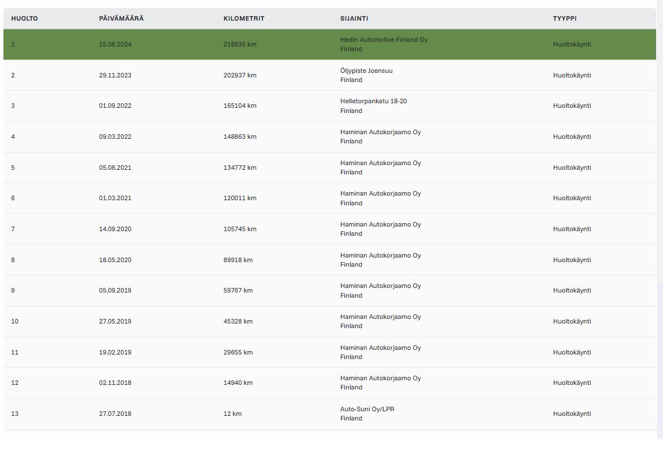Open the Helletorpankatu 18-20 location
This screenshot has height=452, width=663.
(x=373, y=102)
